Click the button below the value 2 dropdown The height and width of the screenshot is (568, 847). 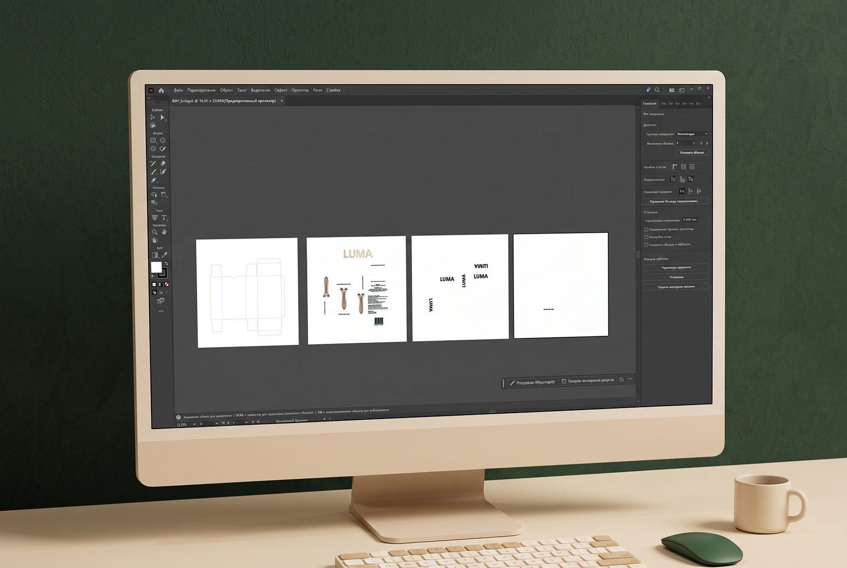[x=692, y=152]
